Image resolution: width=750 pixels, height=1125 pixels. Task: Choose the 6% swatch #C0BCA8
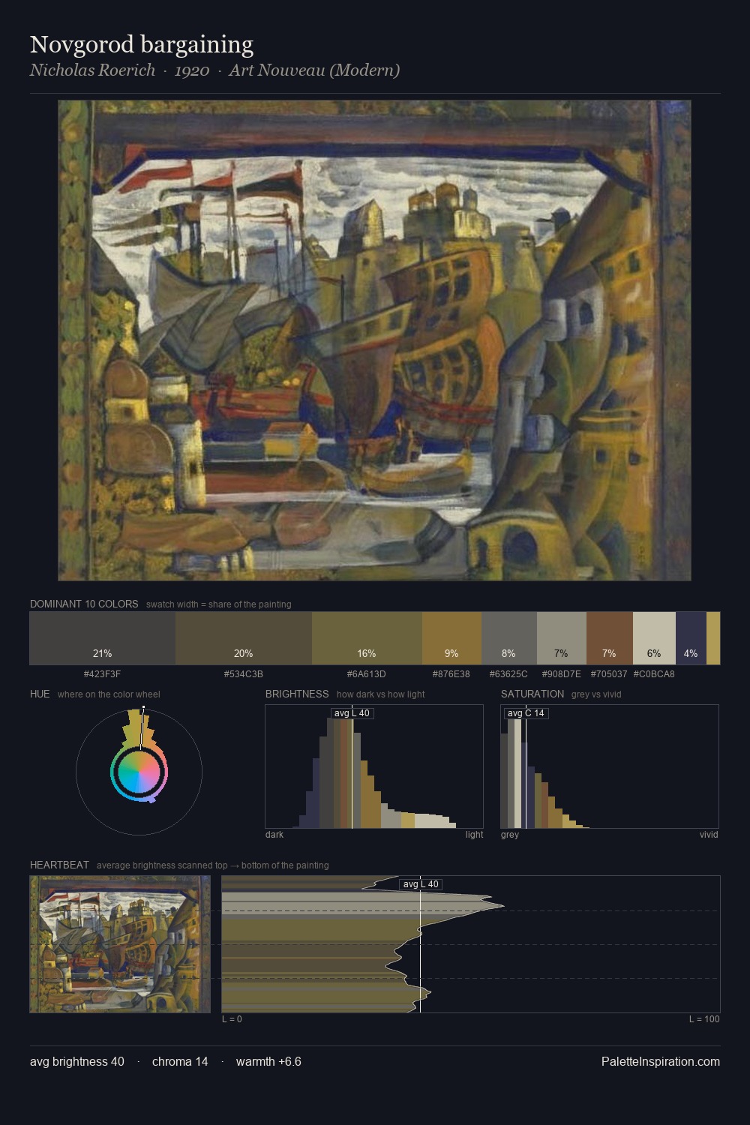tap(654, 638)
